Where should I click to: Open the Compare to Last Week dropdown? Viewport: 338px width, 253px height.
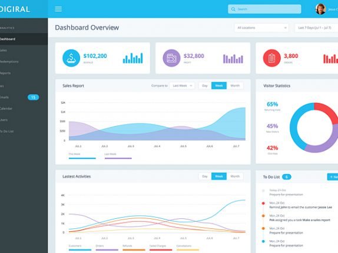(182, 86)
